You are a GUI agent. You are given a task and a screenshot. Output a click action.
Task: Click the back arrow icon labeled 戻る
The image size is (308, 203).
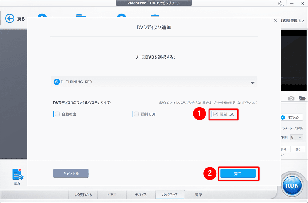click(x=10, y=19)
